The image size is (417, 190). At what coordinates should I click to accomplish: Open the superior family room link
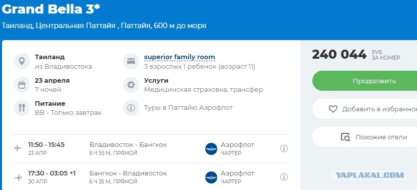coord(180,57)
